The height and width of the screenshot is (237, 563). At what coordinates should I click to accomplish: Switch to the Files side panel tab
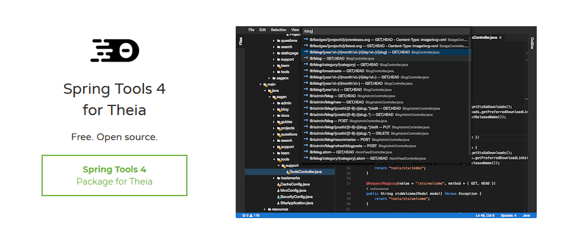(241, 41)
